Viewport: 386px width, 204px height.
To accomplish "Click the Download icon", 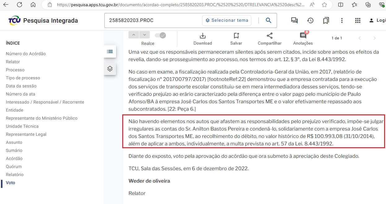I will tap(202, 36).
